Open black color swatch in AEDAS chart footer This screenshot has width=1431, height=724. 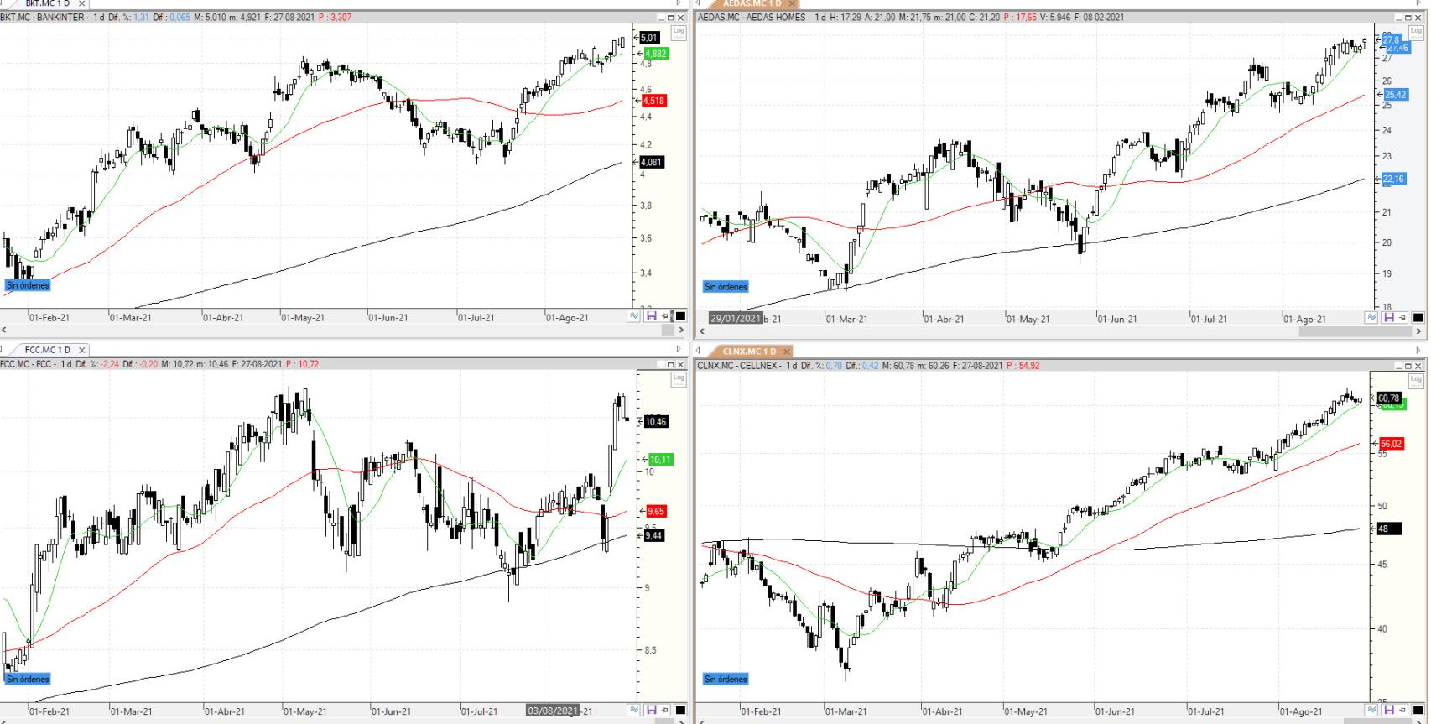tap(1418, 318)
